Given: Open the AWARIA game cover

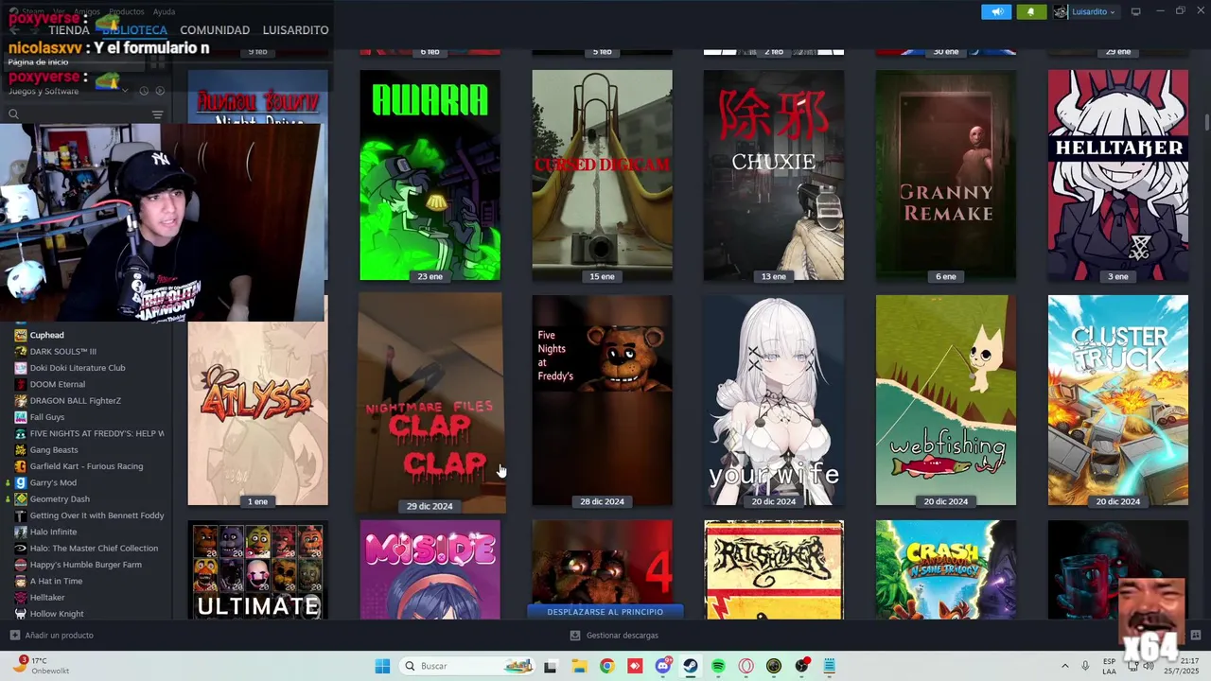Looking at the screenshot, I should click(x=430, y=175).
